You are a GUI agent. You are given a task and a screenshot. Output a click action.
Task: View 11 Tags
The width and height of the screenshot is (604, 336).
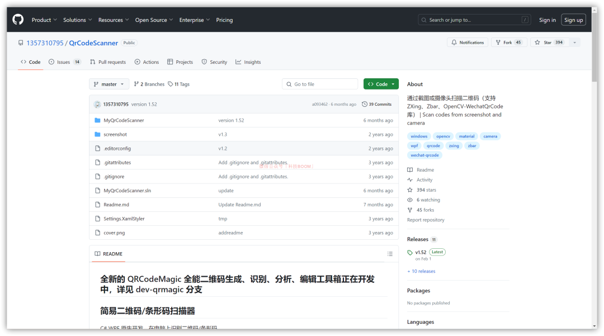[x=179, y=84]
